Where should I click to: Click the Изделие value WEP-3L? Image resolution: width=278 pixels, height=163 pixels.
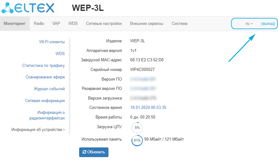pos(137,41)
